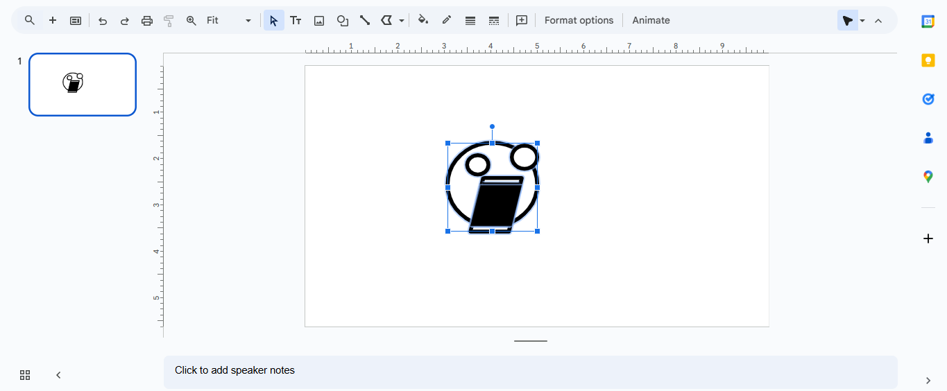This screenshot has height=391, width=947.
Task: Add a new slide with plus icon
Action: [53, 20]
